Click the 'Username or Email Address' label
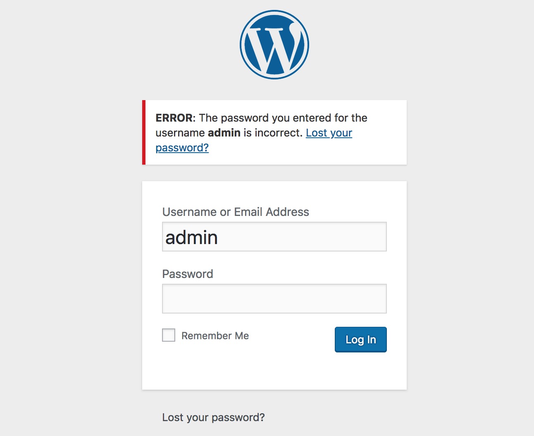This screenshot has height=436, width=534. tap(236, 212)
